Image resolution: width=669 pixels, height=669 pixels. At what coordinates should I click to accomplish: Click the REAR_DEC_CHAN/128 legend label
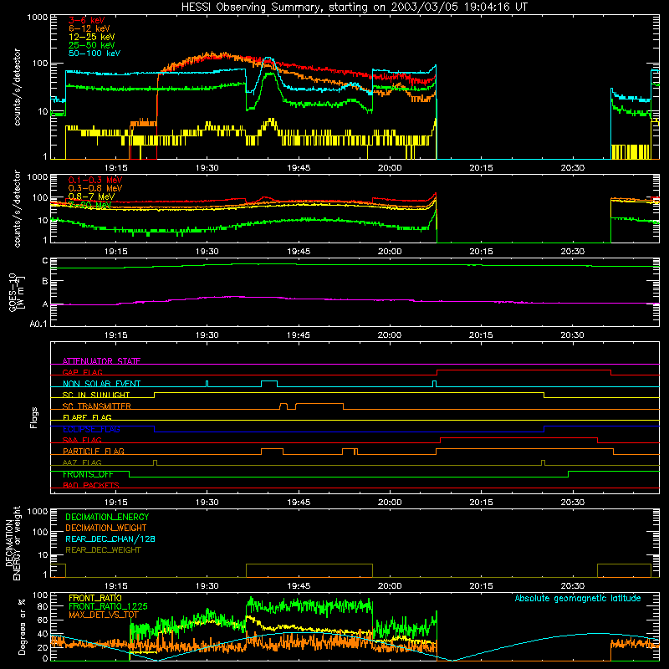(110, 539)
